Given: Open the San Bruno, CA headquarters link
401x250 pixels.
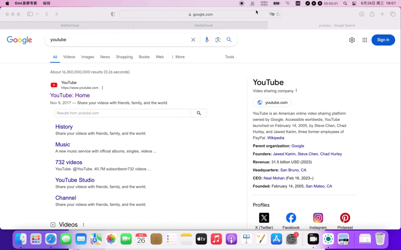Looking at the screenshot, I should coord(293,170).
